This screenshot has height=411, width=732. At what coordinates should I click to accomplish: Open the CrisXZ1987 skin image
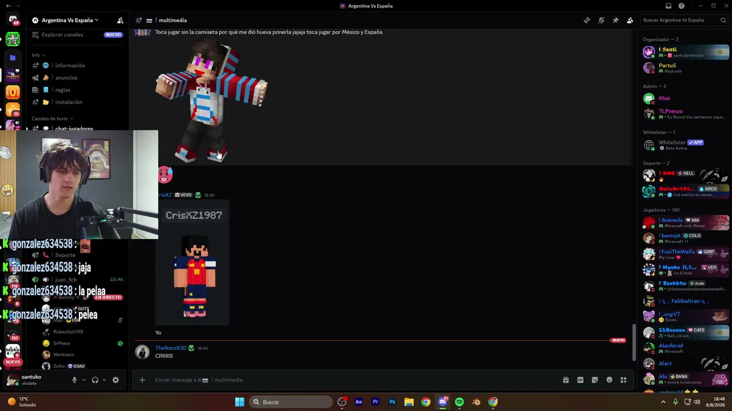pyautogui.click(x=193, y=263)
